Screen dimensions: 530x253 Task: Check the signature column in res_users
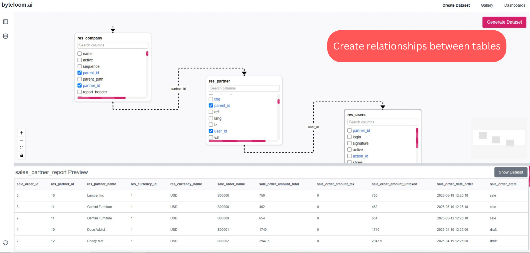click(350, 143)
